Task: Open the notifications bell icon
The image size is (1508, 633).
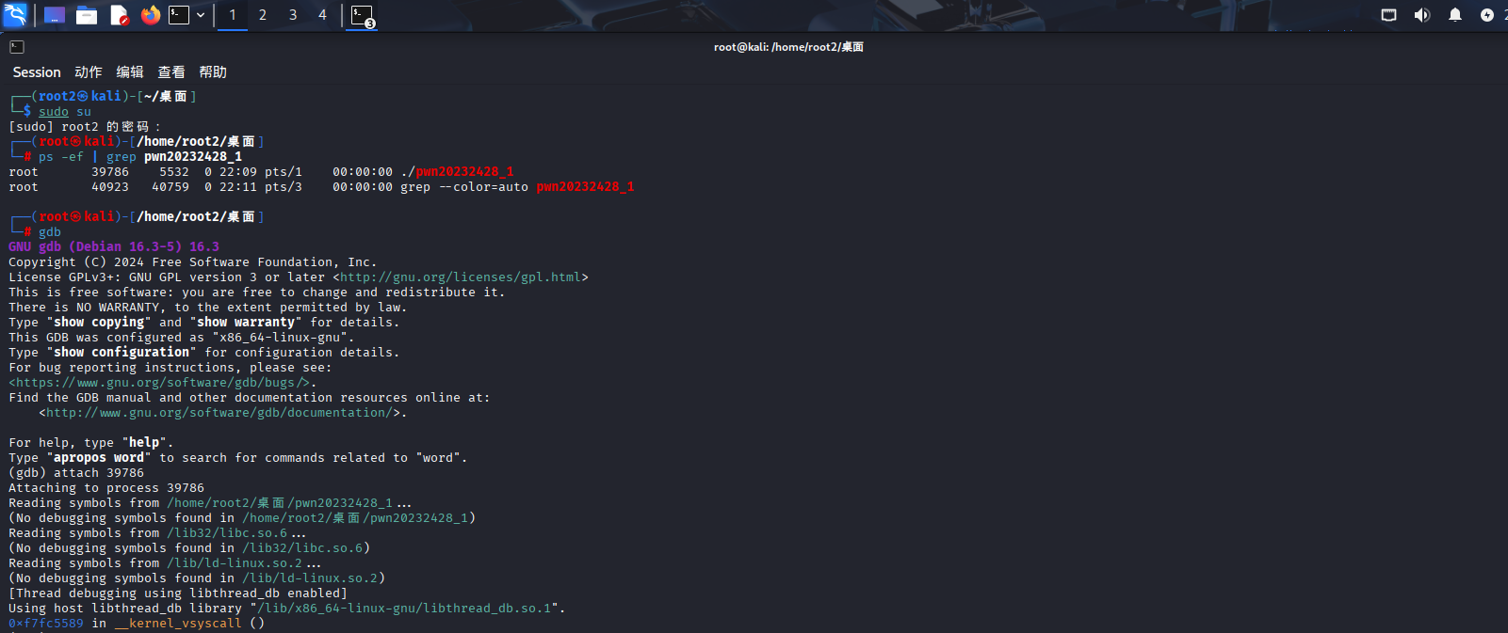Action: point(1455,15)
